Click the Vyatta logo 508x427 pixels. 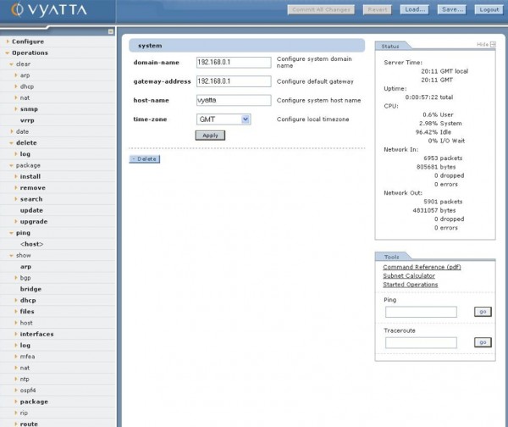(x=49, y=9)
